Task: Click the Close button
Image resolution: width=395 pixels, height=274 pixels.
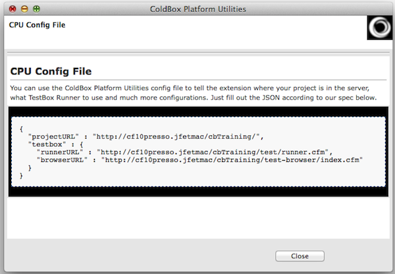Action: (x=300, y=256)
